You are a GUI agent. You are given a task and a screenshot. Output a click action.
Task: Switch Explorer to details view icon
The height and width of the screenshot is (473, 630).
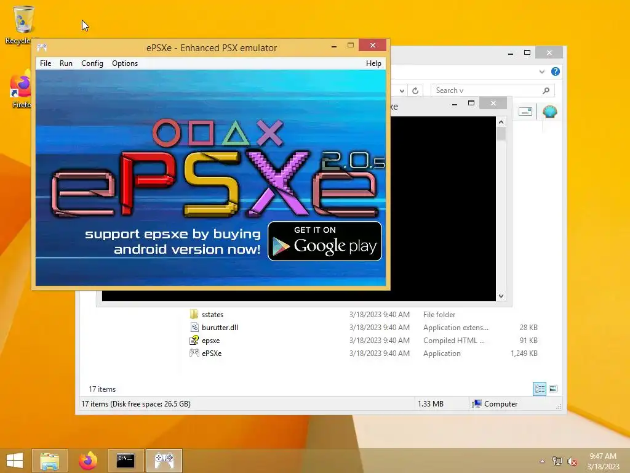coord(539,389)
